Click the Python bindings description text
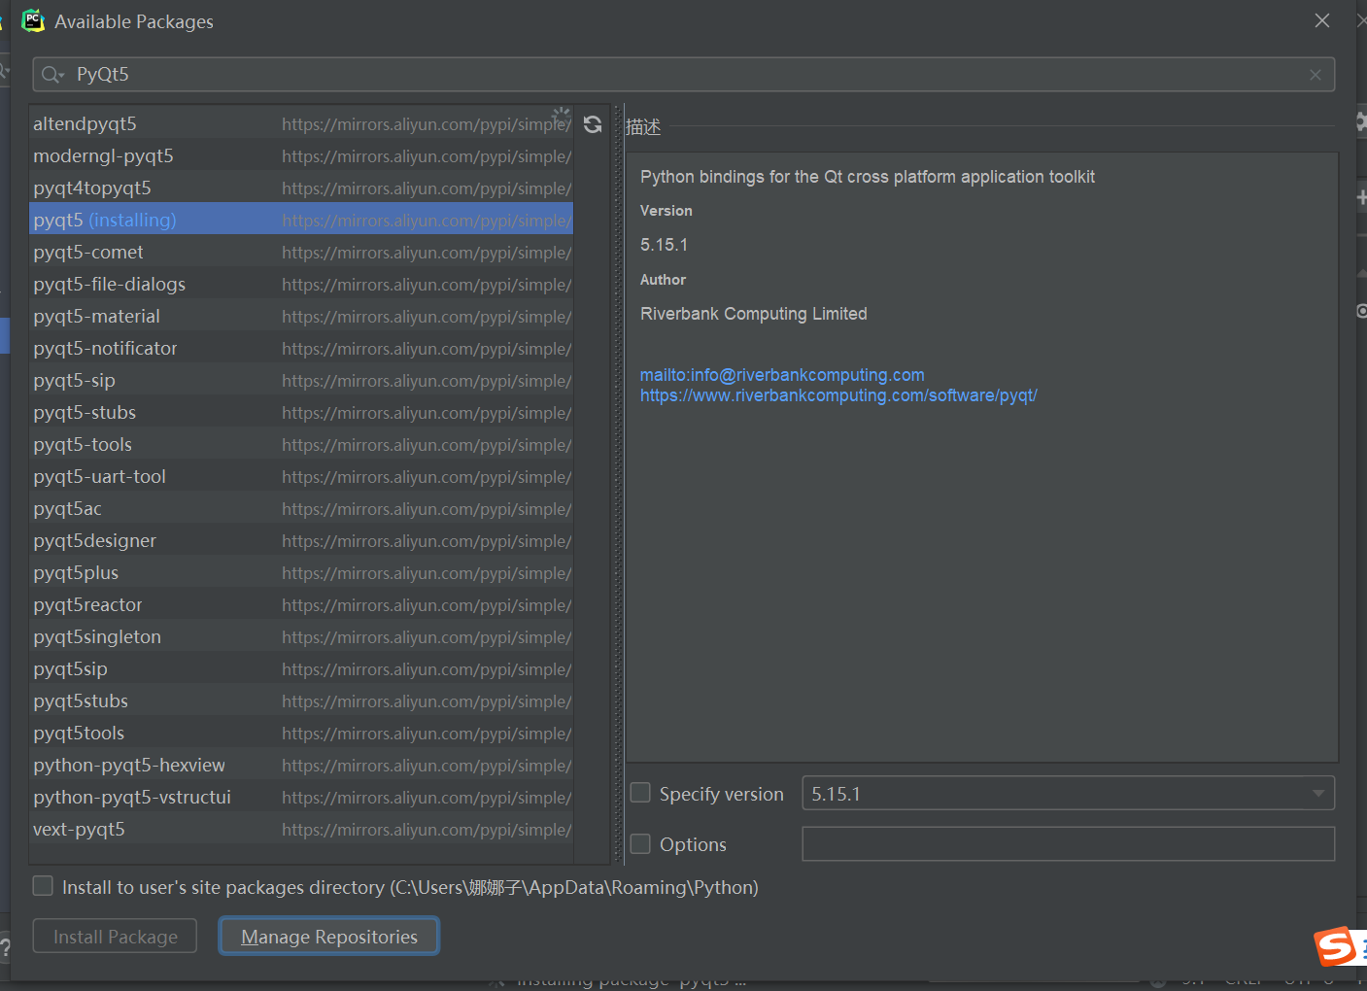This screenshot has height=991, width=1367. click(868, 177)
